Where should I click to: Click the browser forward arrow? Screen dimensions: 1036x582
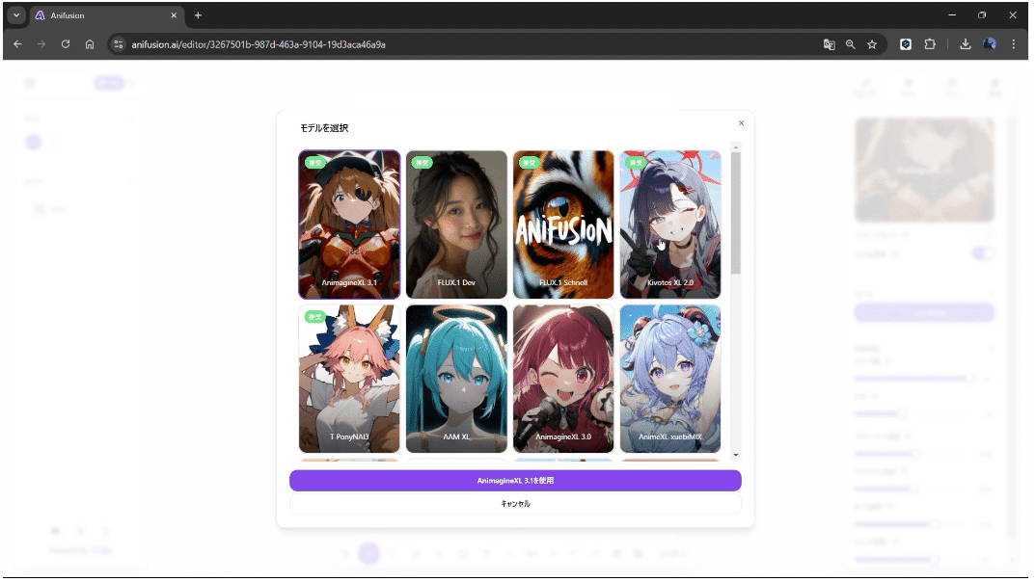(x=41, y=44)
